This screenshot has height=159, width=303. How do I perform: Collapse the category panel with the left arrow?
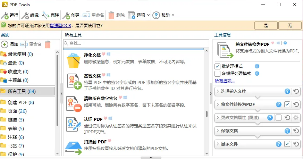tap(61, 93)
